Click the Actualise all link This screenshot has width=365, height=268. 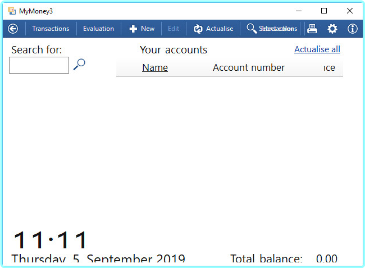317,49
